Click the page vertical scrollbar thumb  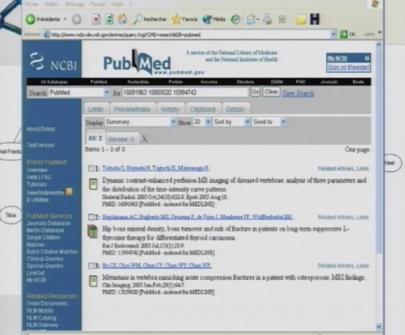[x=378, y=150]
